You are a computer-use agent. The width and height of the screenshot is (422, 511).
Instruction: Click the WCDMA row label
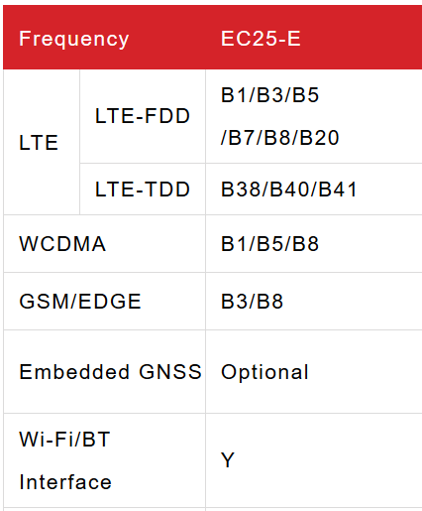pos(62,244)
